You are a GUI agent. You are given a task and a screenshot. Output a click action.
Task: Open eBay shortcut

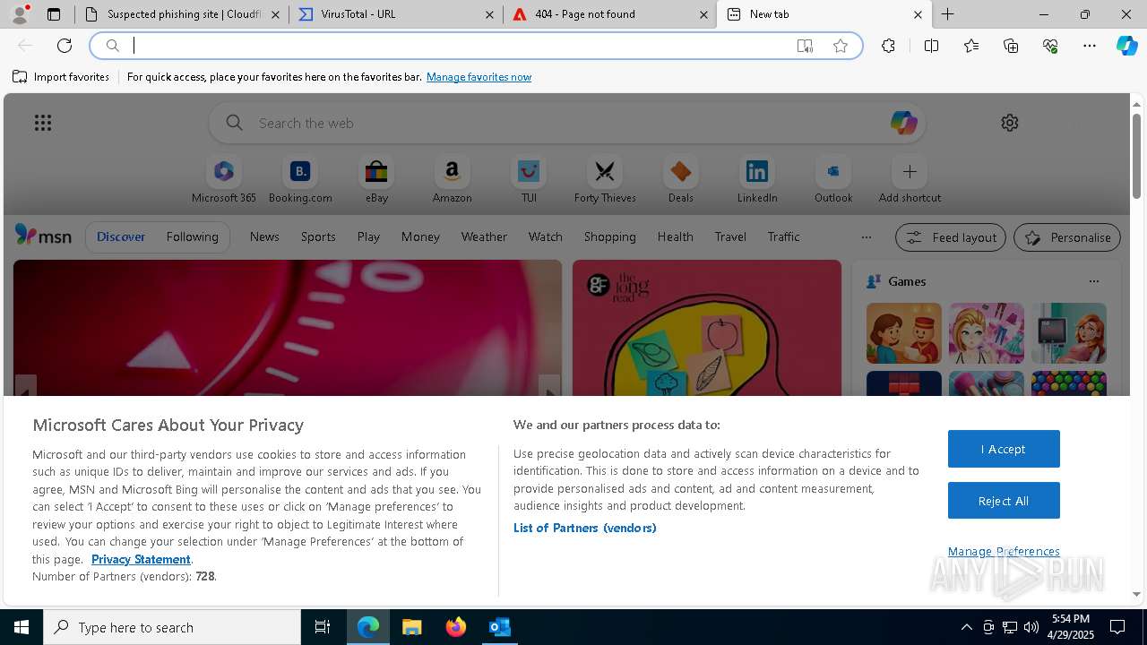click(376, 180)
